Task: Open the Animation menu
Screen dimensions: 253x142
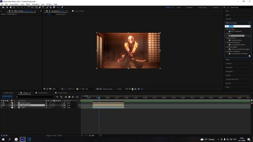Action: coord(36,4)
